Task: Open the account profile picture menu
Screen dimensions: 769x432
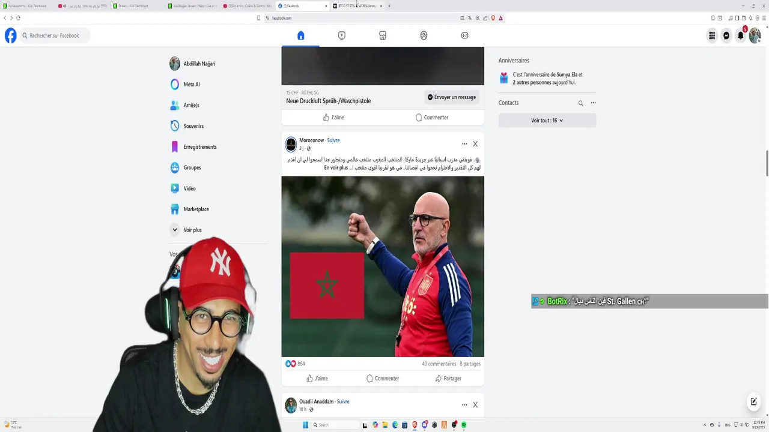Action: click(x=755, y=35)
